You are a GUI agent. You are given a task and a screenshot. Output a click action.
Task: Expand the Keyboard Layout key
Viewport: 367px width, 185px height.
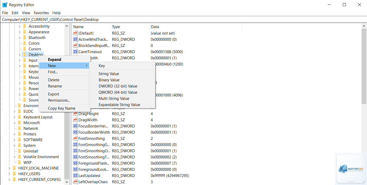click(x=14, y=117)
